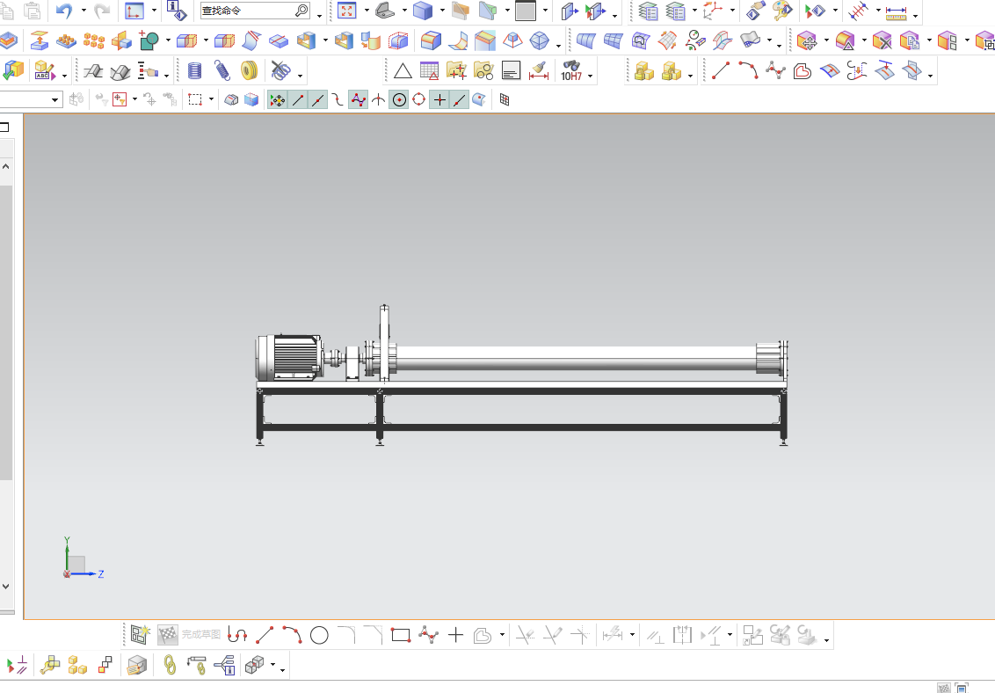Click the Move Face icon
The image size is (995, 693).
[807, 41]
